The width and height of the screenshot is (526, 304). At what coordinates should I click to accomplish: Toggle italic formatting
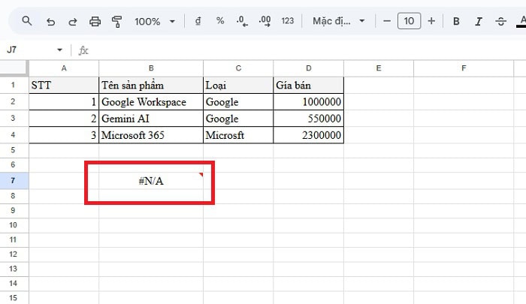click(479, 21)
